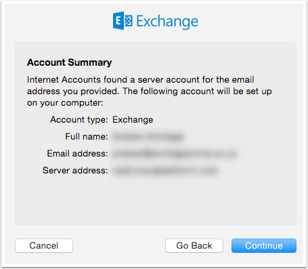Click the 'Internet Accounts found' description line
Screen dimensions: 308x269
click(x=141, y=80)
